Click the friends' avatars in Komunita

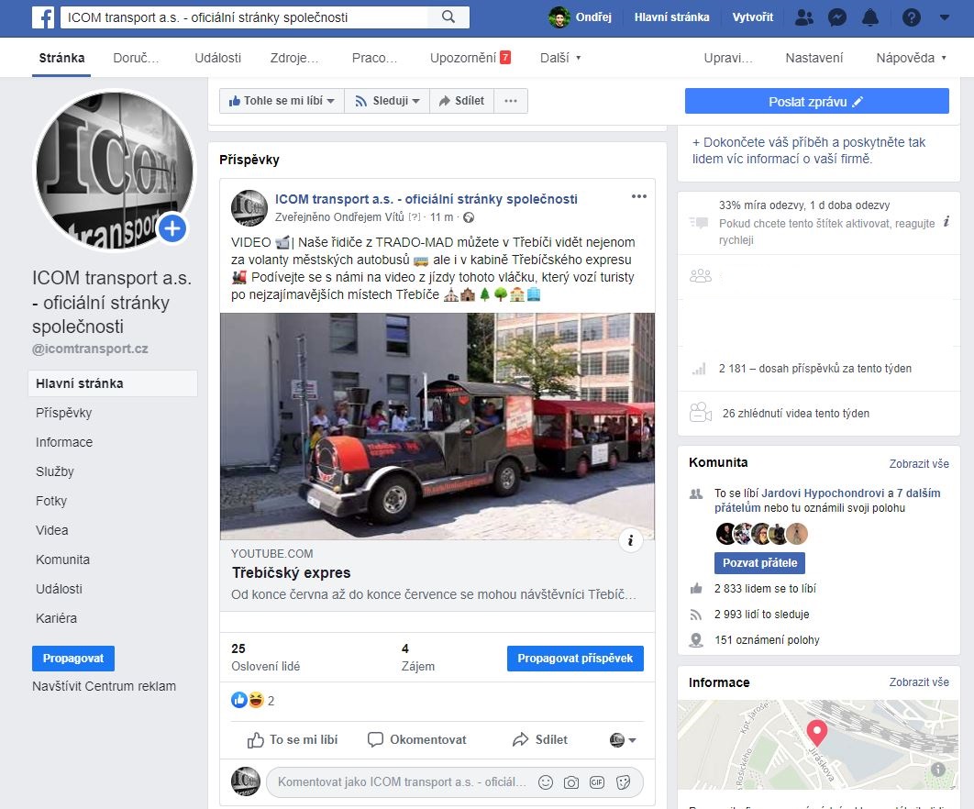pyautogui.click(x=761, y=534)
